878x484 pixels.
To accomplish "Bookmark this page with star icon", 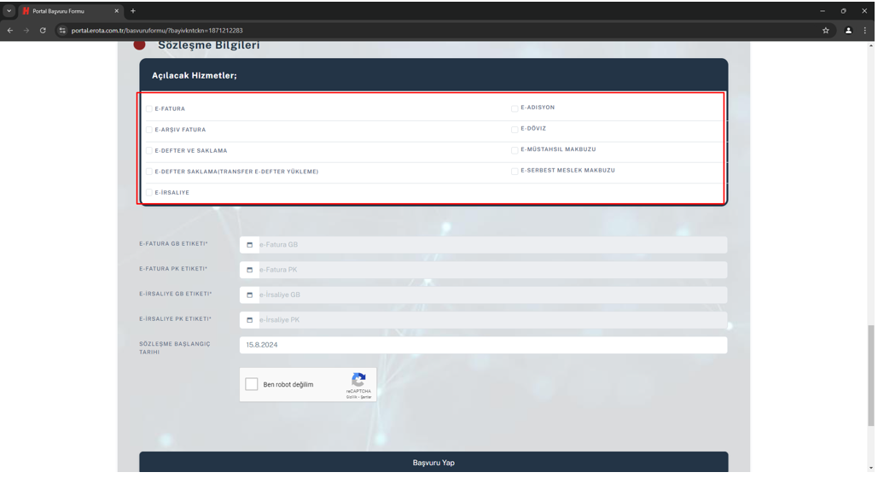I will pyautogui.click(x=825, y=31).
